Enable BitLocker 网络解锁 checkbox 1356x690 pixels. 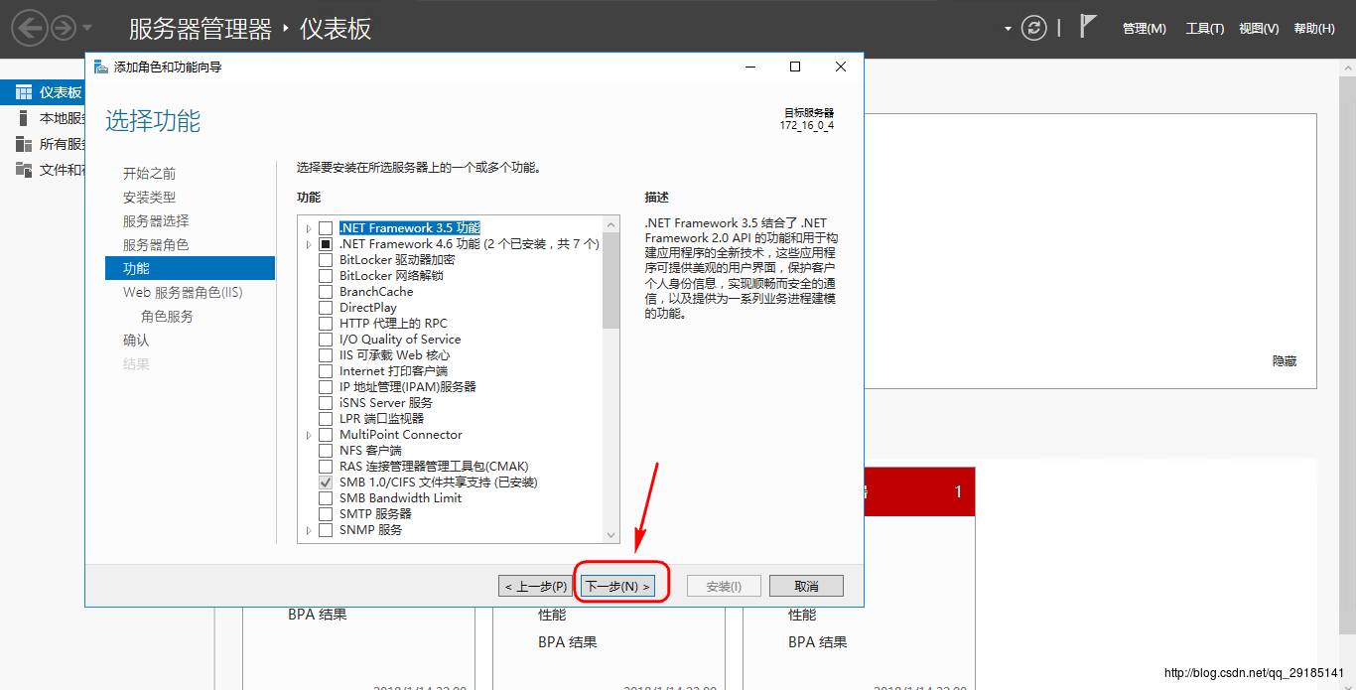[326, 276]
